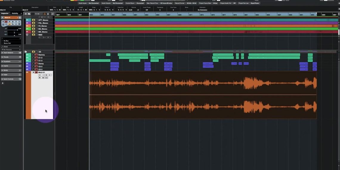Screen dimensions: 340x170
Task: Enable record on the Danny track
Action: coord(36,64)
